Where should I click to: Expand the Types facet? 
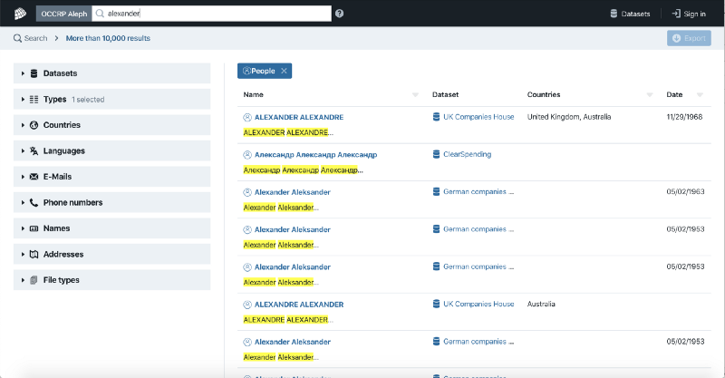coord(111,99)
